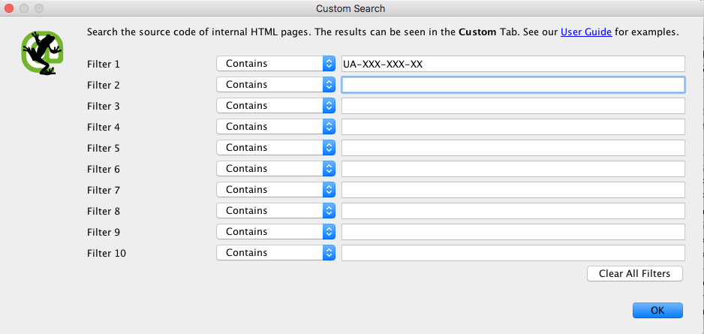Open the Filter 5 Contains dropdown

click(275, 148)
